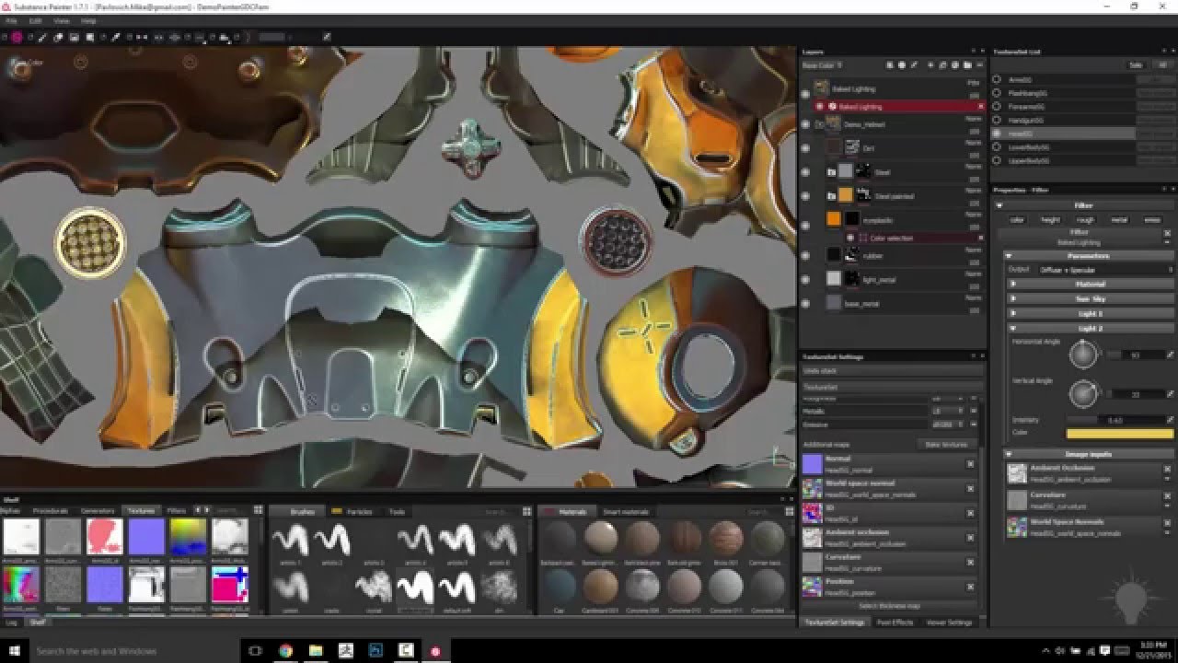Click the Bake textures button
Image resolution: width=1178 pixels, height=663 pixels.
946,444
